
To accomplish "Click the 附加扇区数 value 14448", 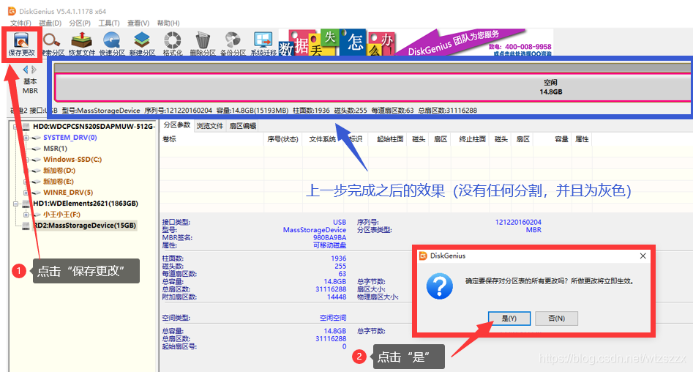I will pyautogui.click(x=337, y=297).
